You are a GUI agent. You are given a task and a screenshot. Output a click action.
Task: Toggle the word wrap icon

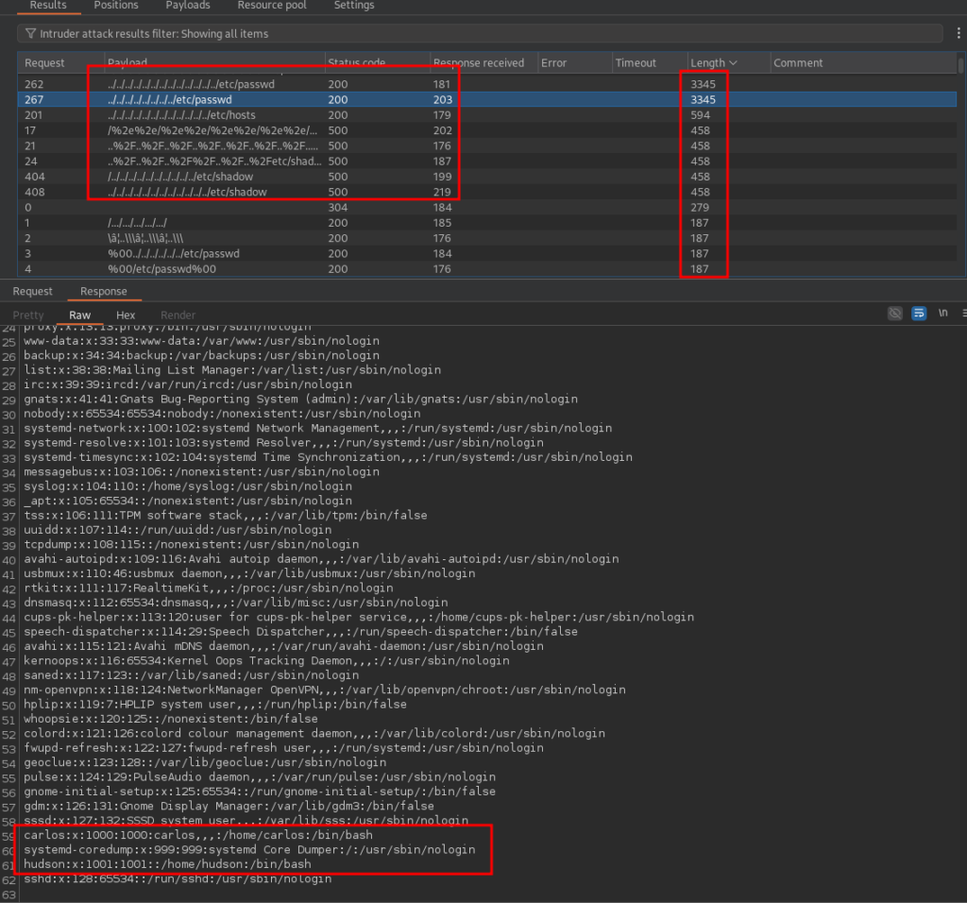tap(919, 314)
